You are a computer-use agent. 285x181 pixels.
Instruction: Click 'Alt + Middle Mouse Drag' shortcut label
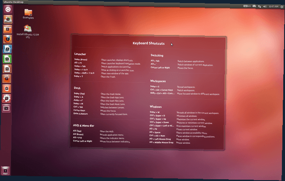[161, 142]
